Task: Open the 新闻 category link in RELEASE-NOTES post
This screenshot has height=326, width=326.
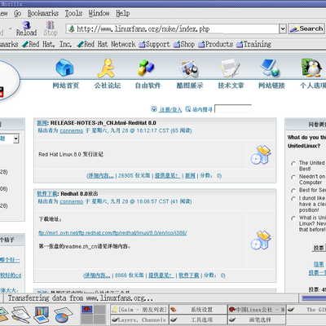Action: [x=42, y=123]
